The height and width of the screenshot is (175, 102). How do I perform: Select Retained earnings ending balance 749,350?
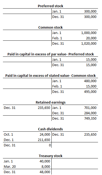click(90, 119)
